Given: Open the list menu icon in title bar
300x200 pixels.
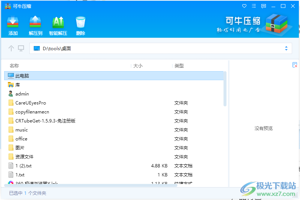Looking at the screenshot, I should [x=254, y=6].
